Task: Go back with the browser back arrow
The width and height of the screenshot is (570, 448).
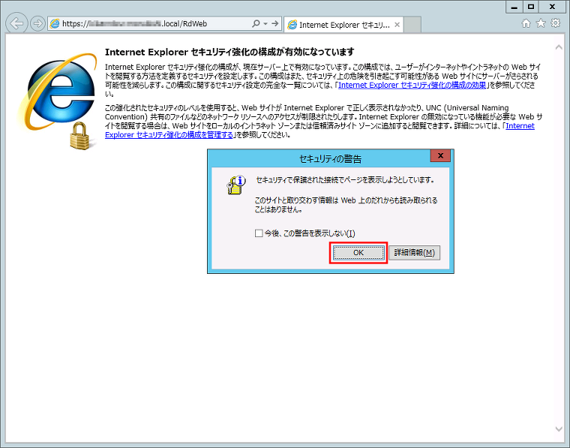Action: (x=16, y=23)
